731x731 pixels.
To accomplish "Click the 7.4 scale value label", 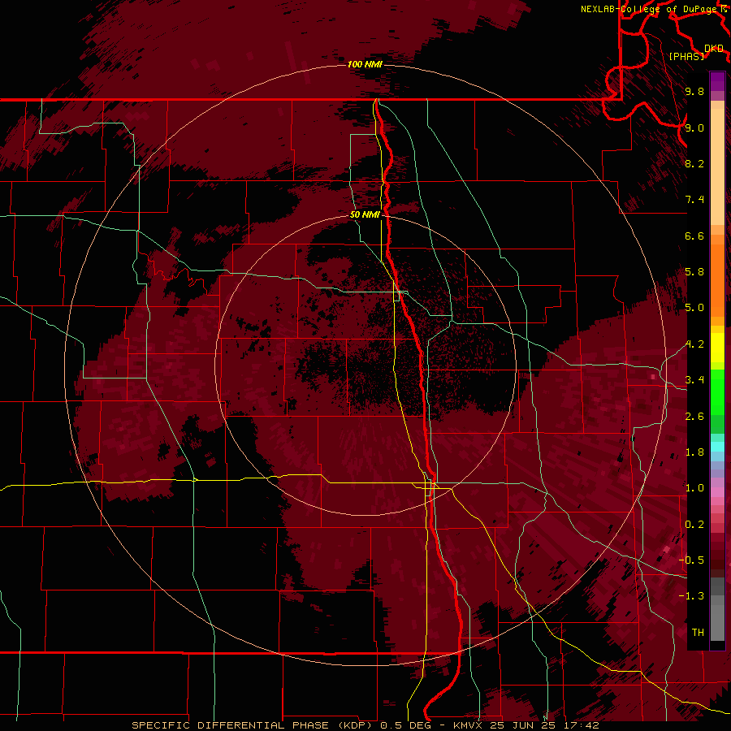I will coord(694,200).
